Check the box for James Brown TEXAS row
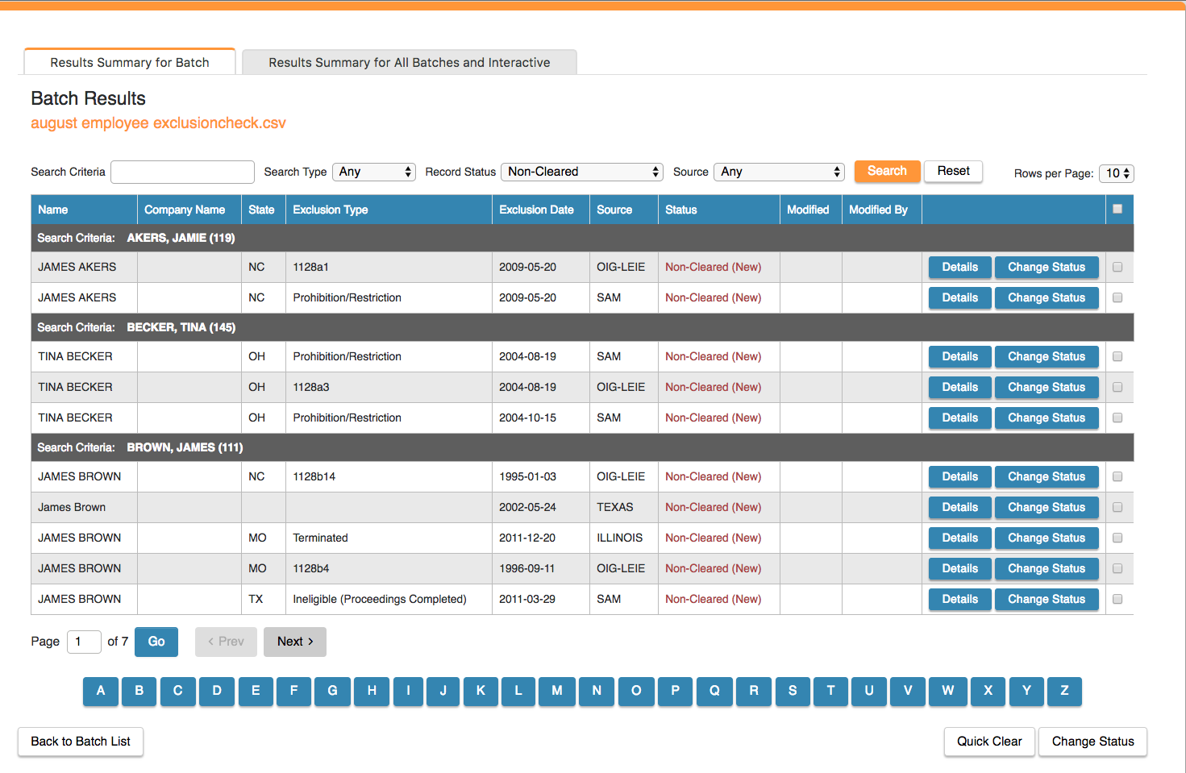1186x773 pixels. click(1117, 507)
